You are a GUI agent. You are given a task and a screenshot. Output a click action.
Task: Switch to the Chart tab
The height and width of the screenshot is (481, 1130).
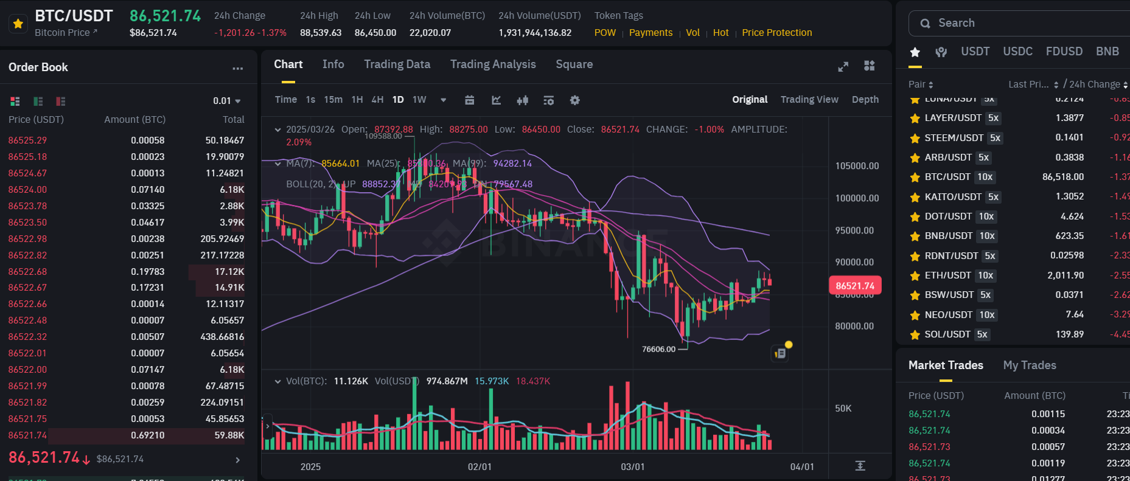pos(288,64)
